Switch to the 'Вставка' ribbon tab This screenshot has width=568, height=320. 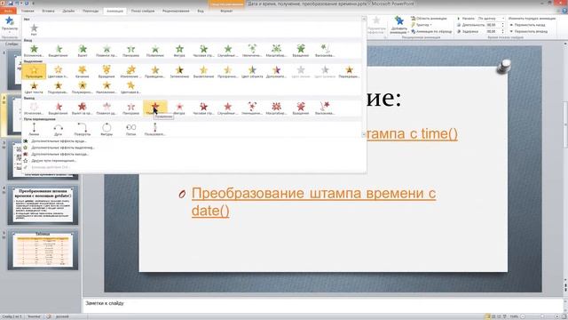pos(48,11)
